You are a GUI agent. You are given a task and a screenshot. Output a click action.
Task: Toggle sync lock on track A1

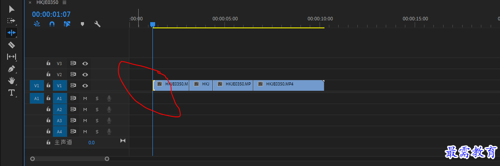click(x=73, y=98)
